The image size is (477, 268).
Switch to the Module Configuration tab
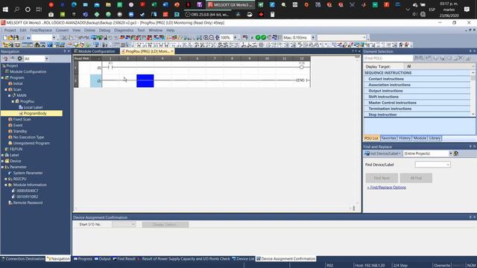(95, 51)
